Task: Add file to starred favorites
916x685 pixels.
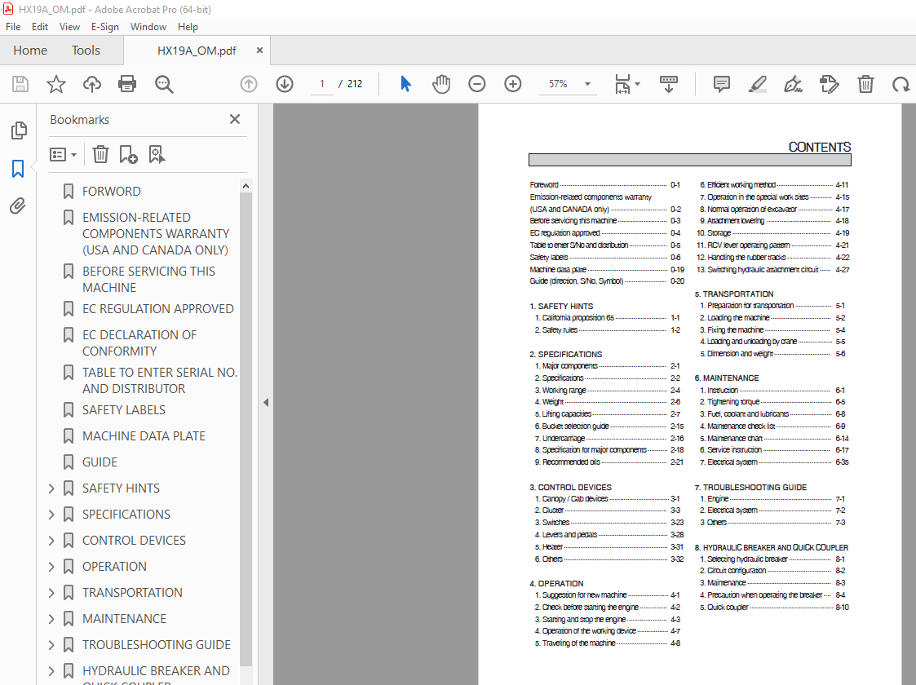Action: 55,84
